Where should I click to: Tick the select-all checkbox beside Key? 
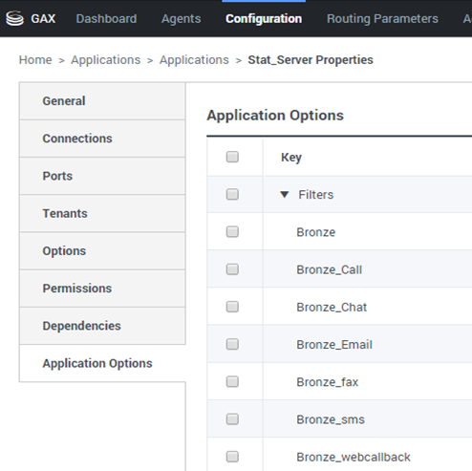click(232, 157)
